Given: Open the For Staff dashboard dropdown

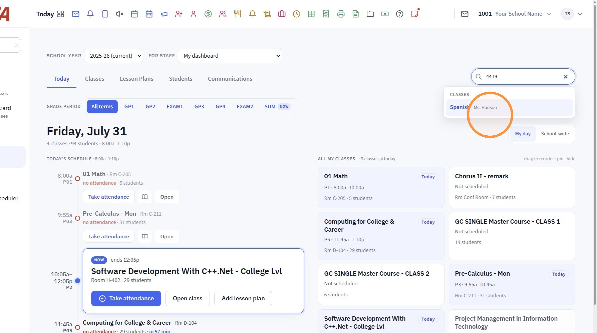Looking at the screenshot, I should (230, 56).
